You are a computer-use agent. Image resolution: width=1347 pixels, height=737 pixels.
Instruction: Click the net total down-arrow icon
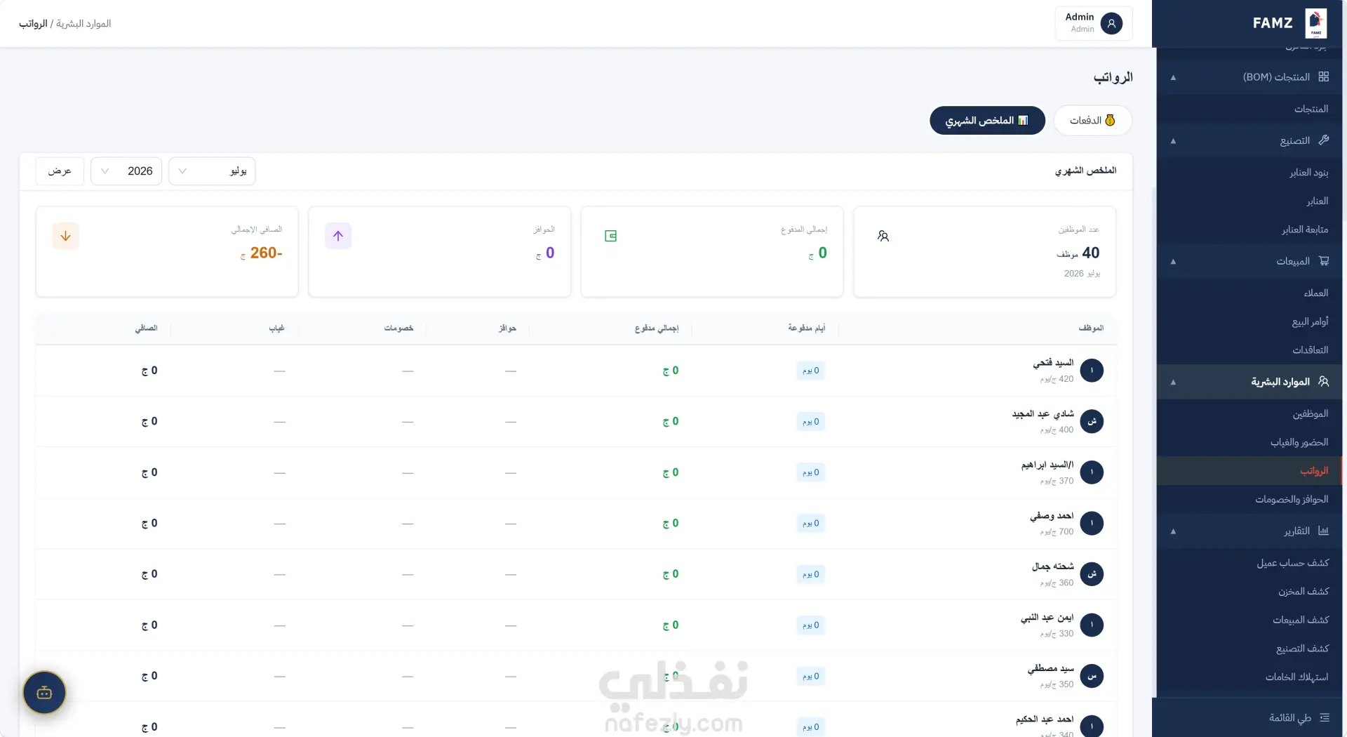click(x=65, y=236)
